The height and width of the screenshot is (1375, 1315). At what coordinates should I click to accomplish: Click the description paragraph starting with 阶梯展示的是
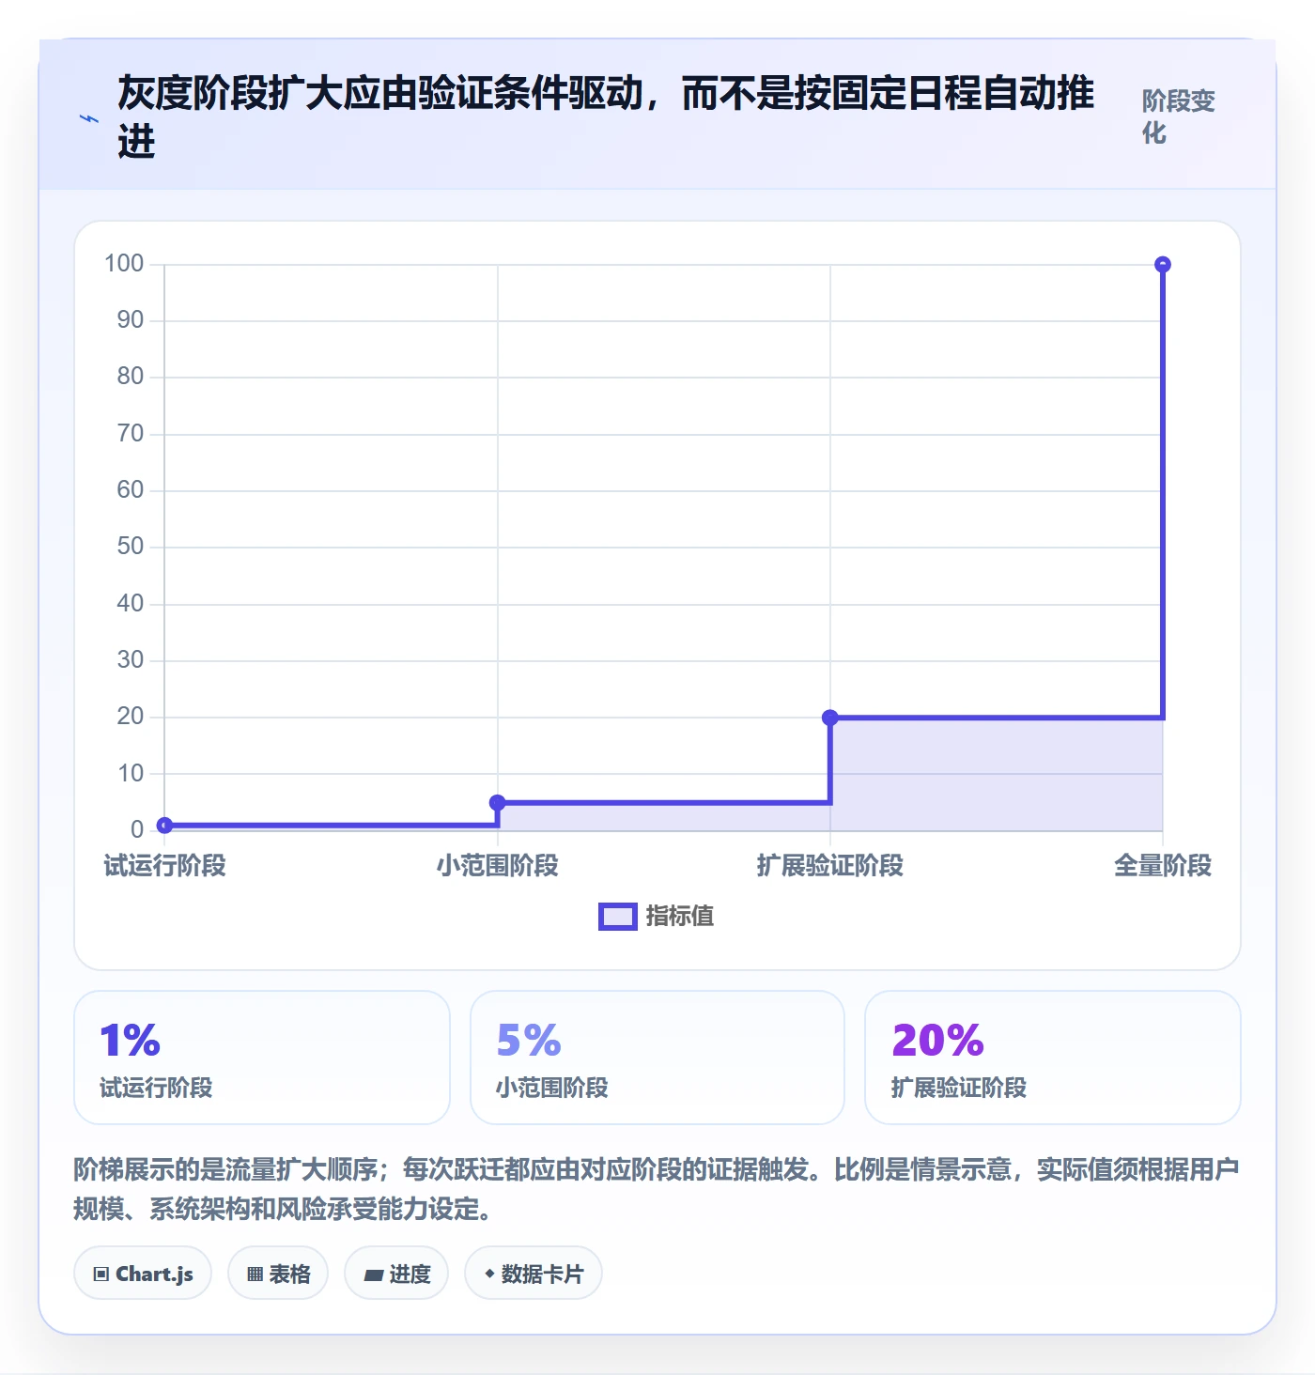tap(657, 1189)
